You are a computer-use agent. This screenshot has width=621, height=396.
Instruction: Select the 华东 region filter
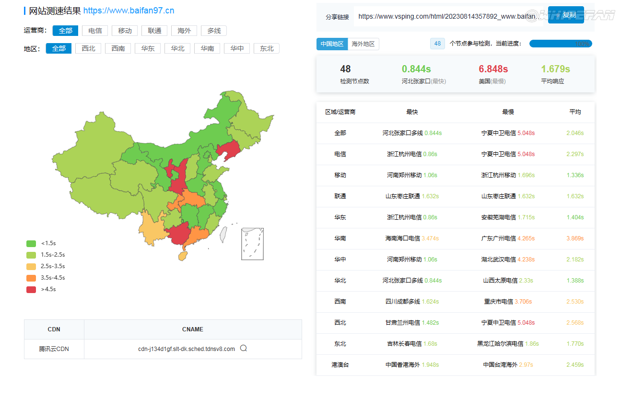point(148,48)
